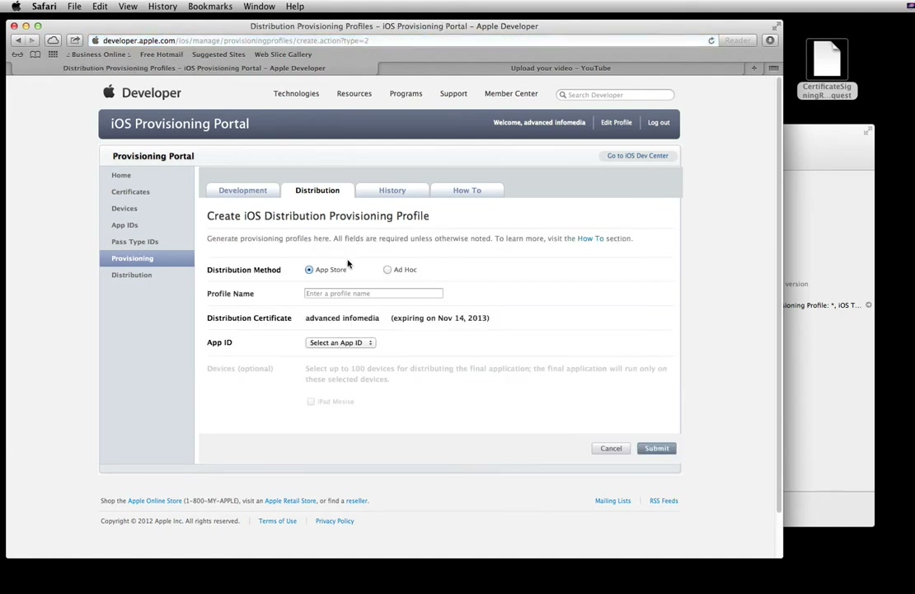Click the Profile Name input field
The width and height of the screenshot is (915, 594).
373,293
